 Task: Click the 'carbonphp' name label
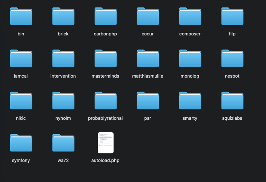105,34
